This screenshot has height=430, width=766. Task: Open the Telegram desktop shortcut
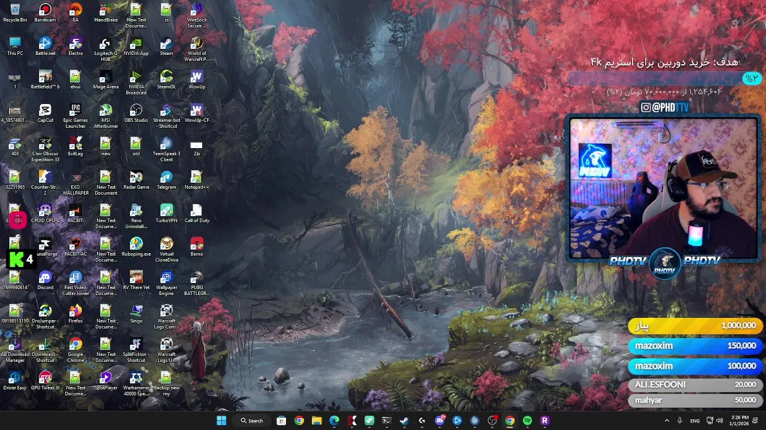tap(166, 180)
